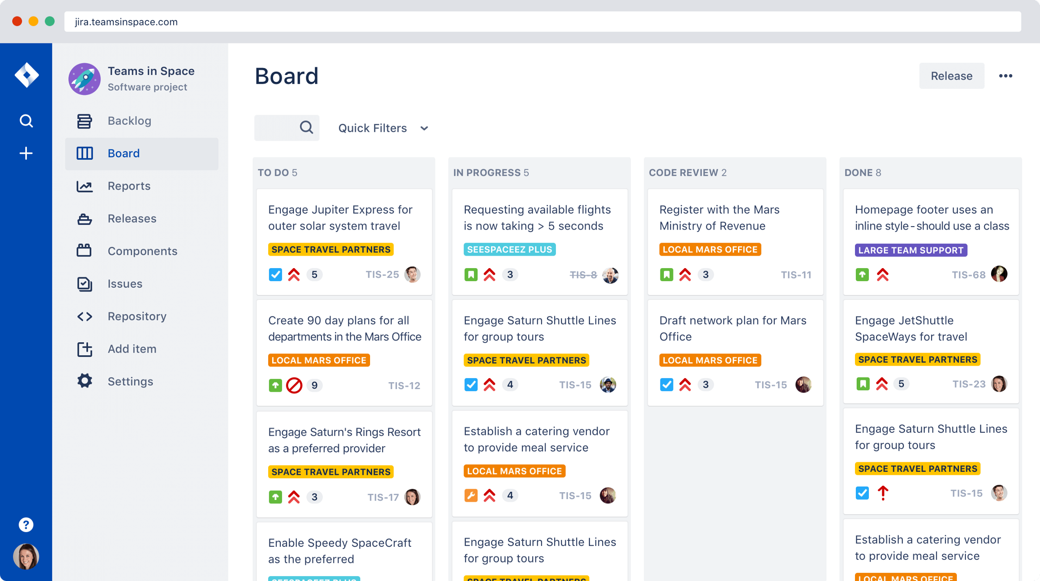Open Components panel
1040x581 pixels.
(141, 250)
